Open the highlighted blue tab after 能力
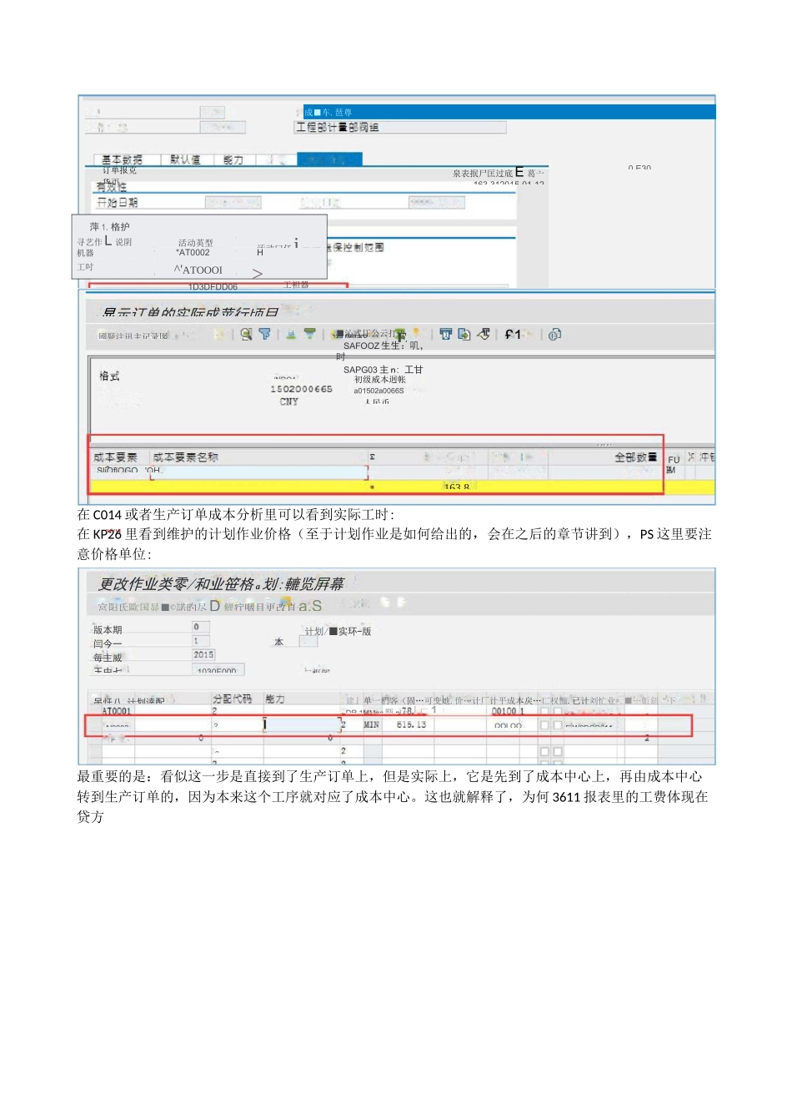Image resolution: width=792 pixels, height=1100 pixels. coord(330,159)
